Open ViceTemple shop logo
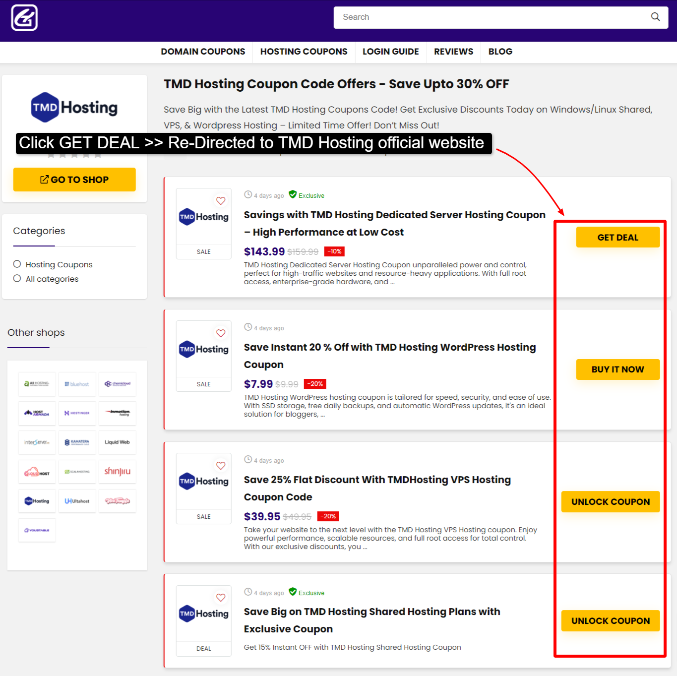677x676 pixels. [117, 501]
